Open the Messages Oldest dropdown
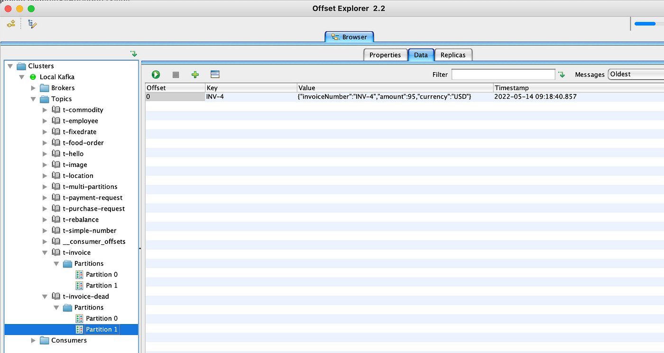664x353 pixels. [x=636, y=74]
